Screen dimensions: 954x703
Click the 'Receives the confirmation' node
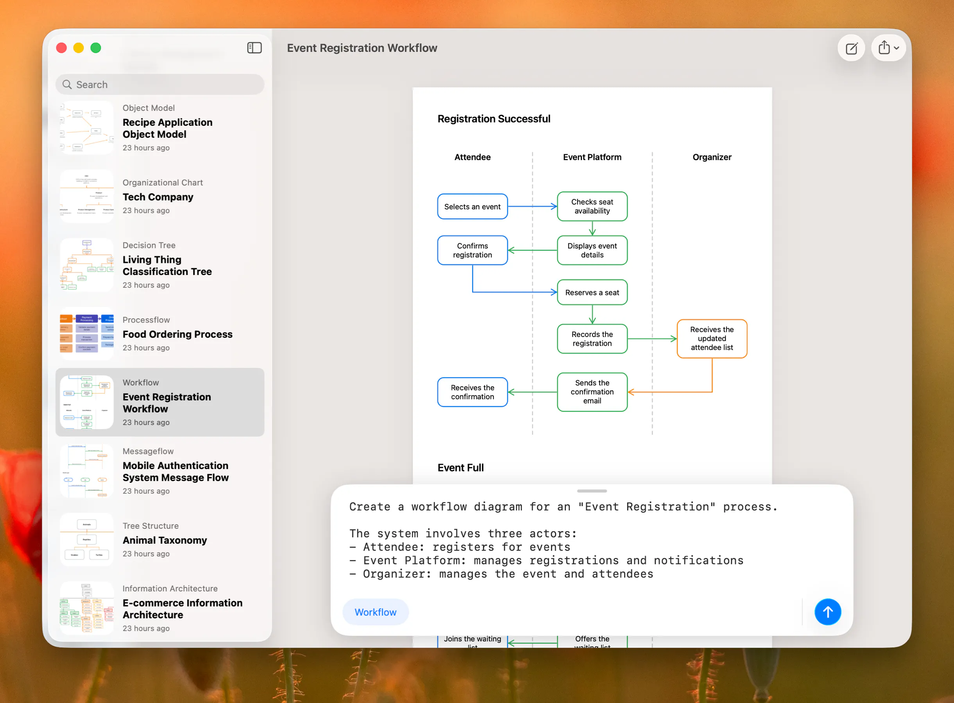[473, 392]
